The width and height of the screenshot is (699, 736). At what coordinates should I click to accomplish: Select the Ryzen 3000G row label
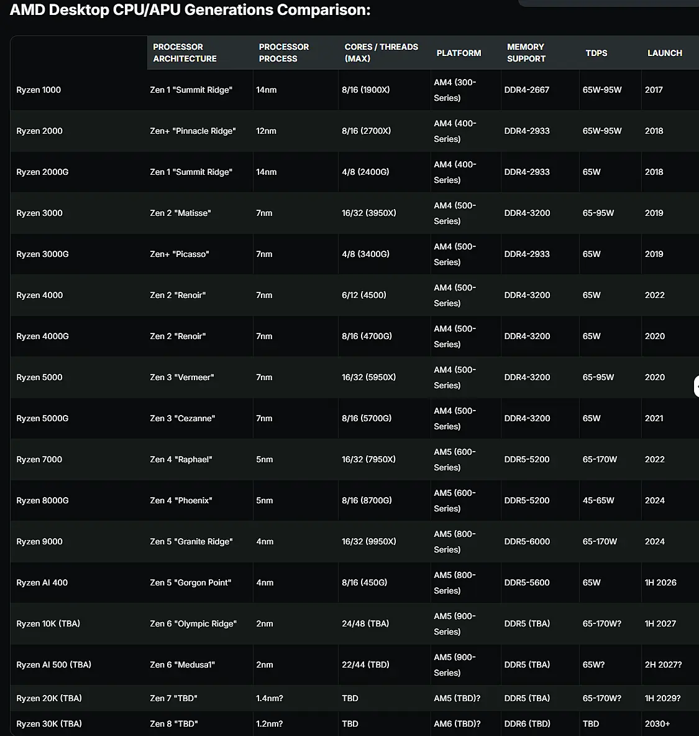(42, 254)
